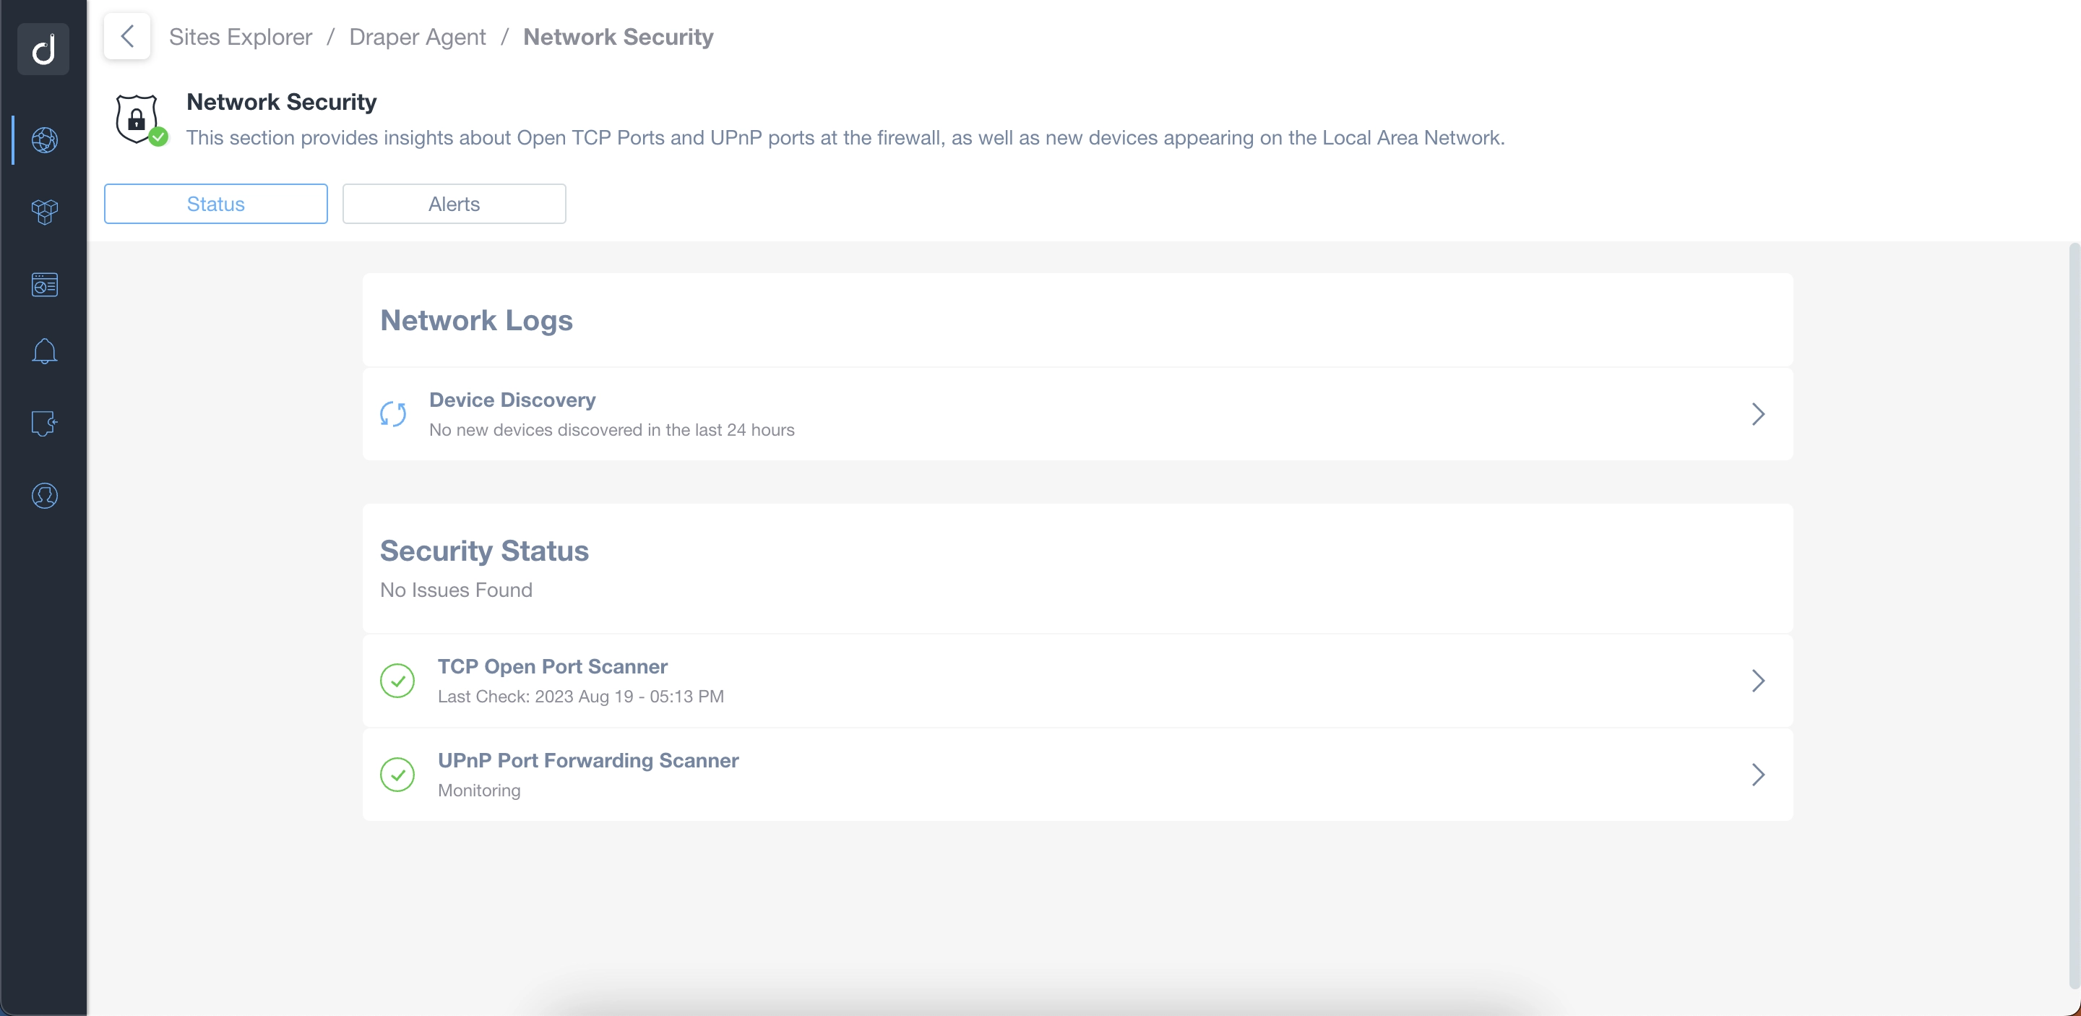Viewport: 2081px width, 1016px height.
Task: Toggle the green check on TCP Open Port Scanner
Action: point(397,680)
